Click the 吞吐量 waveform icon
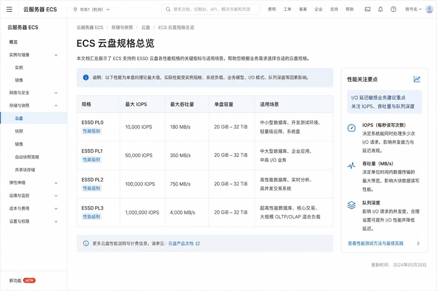Screen dimensions: 437x291 point(351,166)
